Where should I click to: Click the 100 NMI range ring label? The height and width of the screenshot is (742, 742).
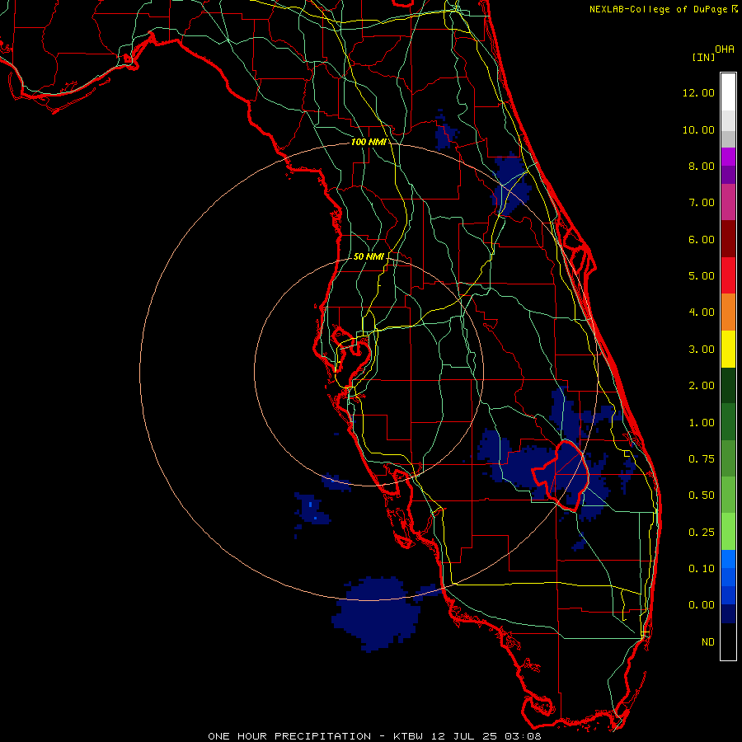click(368, 142)
